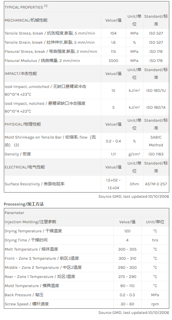Screen dimensions: 172x320
Task: Select the MECHANICAL/机械性能 section header
Action: (26, 20)
